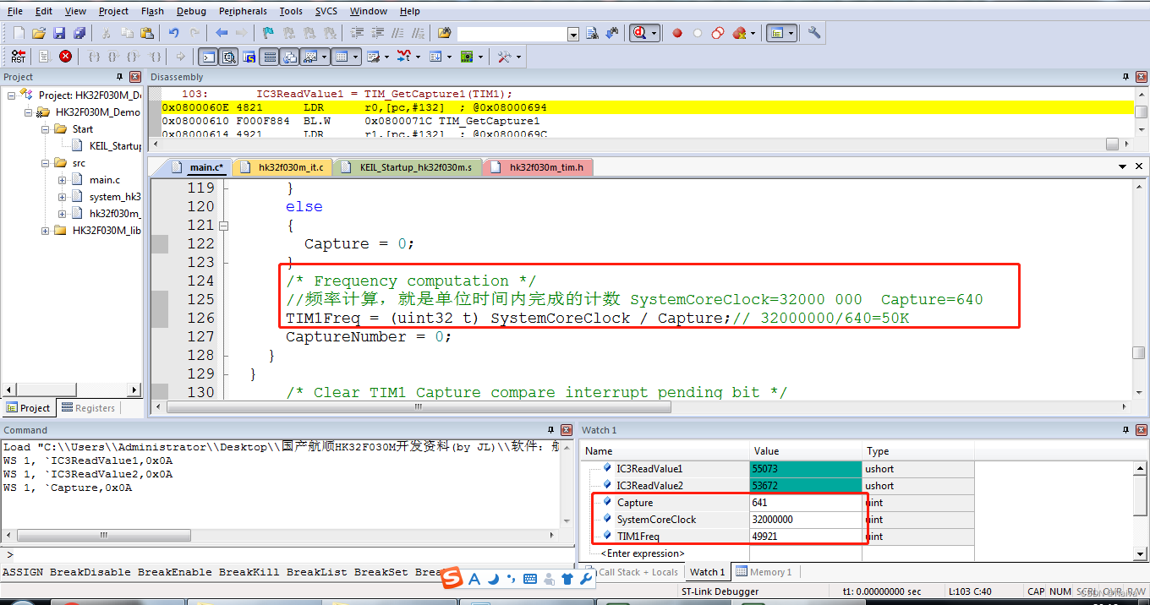1150x605 pixels.
Task: Switch to the Memory 1 tab
Action: coord(763,572)
